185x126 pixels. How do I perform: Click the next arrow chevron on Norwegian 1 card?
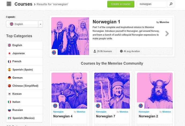pos(167,33)
